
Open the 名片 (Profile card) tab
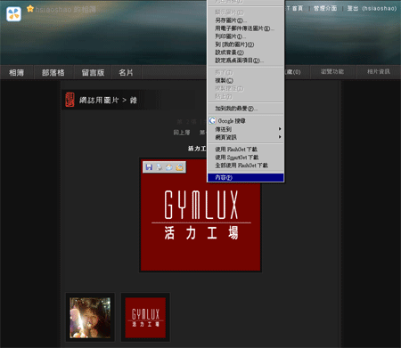coord(126,72)
